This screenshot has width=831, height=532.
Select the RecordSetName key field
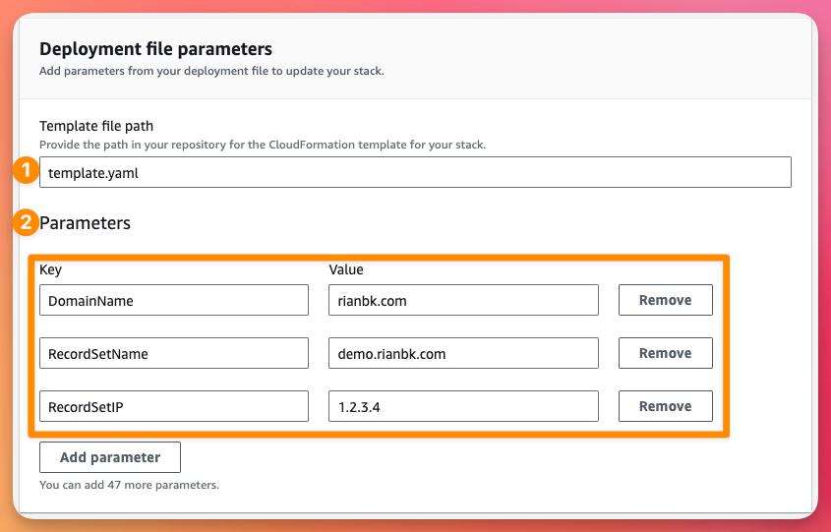174,353
